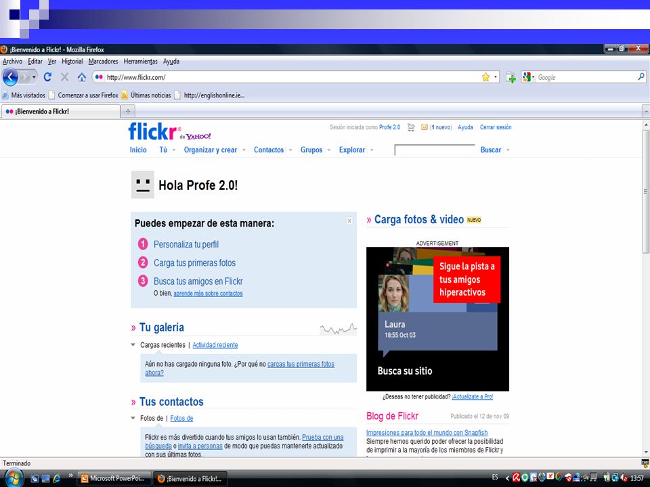Click the Inicio navigation link
Screen dimensions: 650x487
pyautogui.click(x=138, y=150)
